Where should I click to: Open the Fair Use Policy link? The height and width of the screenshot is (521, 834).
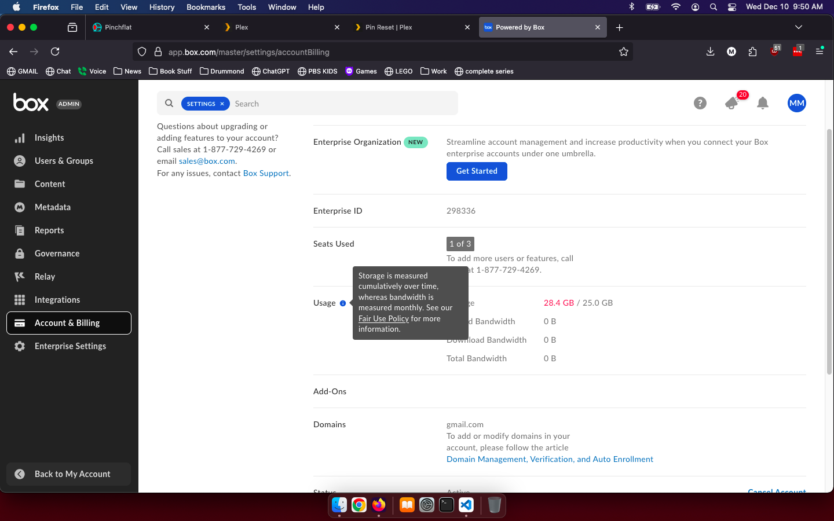point(383,319)
